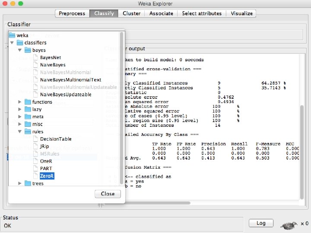Go to the Associate tab

click(161, 13)
